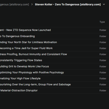
Task: Open the parent breadcrumb ending in 'gerous [atslibrary.com]'
Action: [x=14, y=4]
